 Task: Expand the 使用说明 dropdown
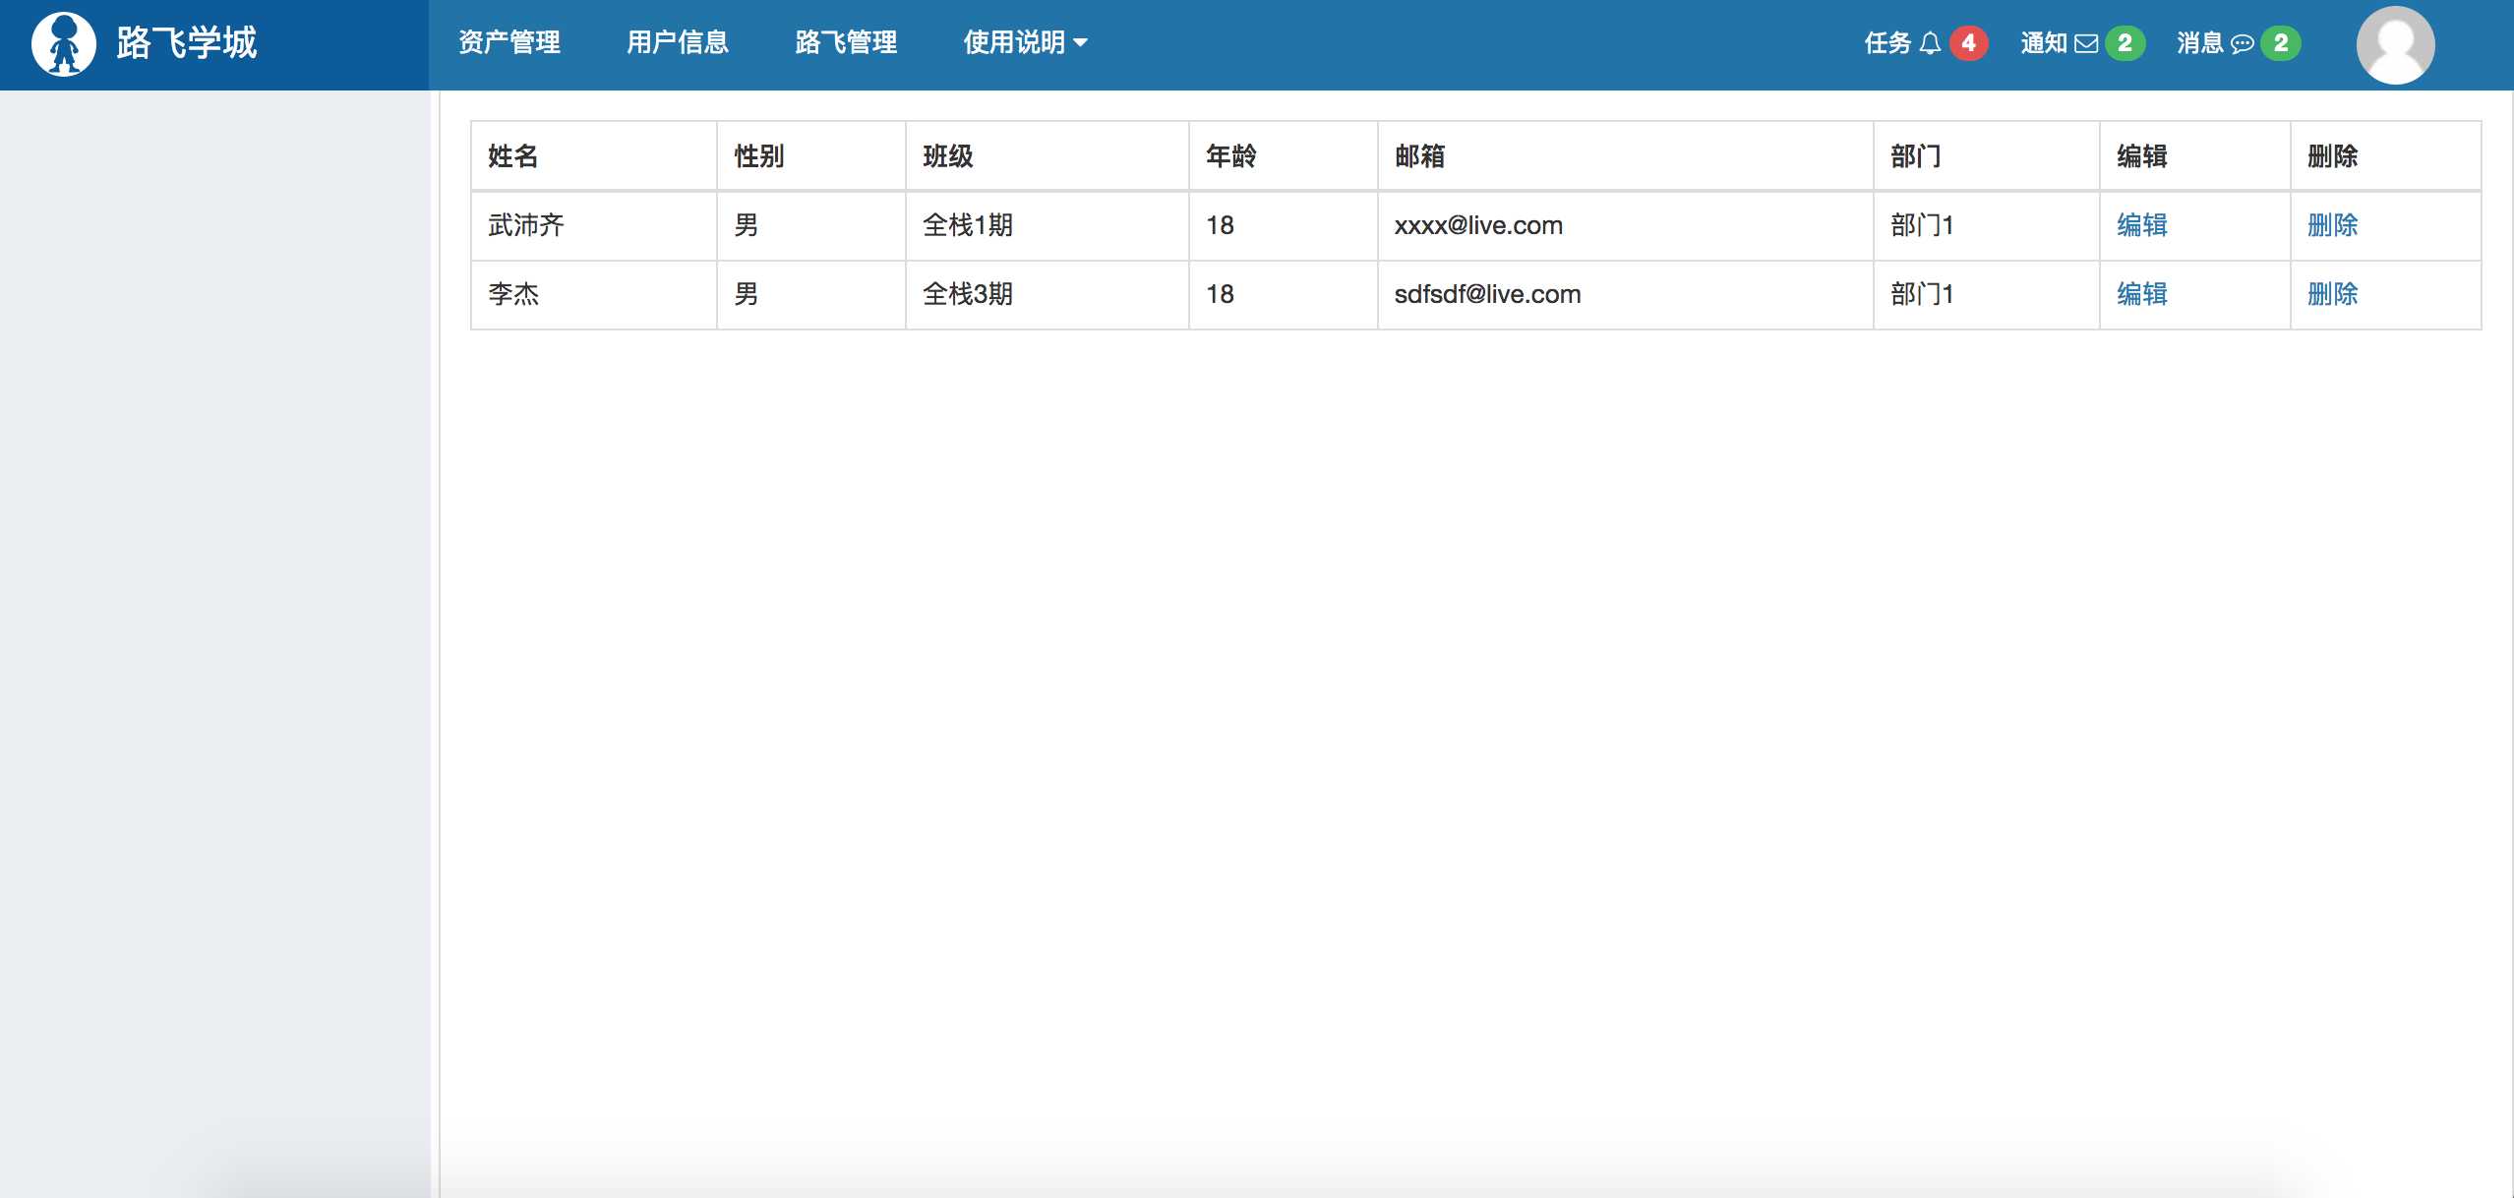coord(1025,42)
